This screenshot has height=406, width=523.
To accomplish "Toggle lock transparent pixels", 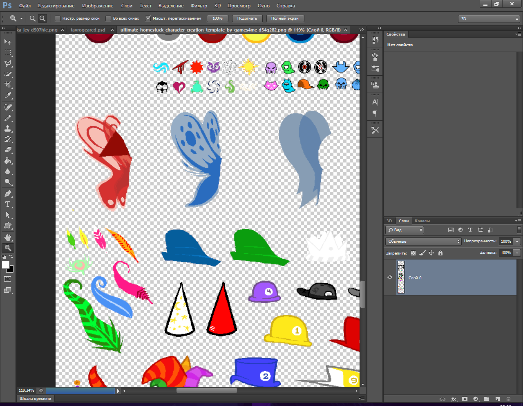I will tap(413, 253).
